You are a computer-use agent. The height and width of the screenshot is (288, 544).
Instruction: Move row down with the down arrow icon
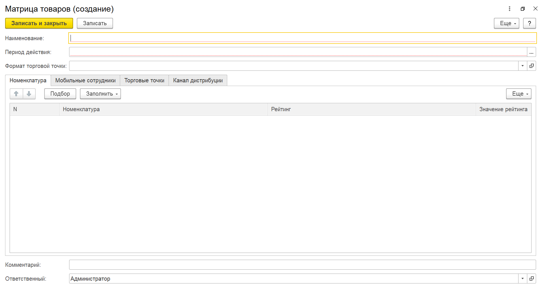pyautogui.click(x=29, y=94)
